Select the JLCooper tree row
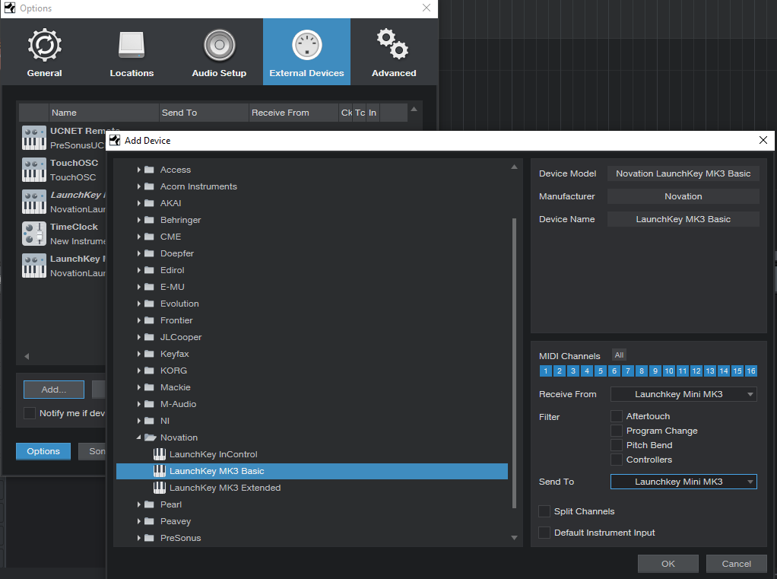This screenshot has height=579, width=777. tap(312, 337)
